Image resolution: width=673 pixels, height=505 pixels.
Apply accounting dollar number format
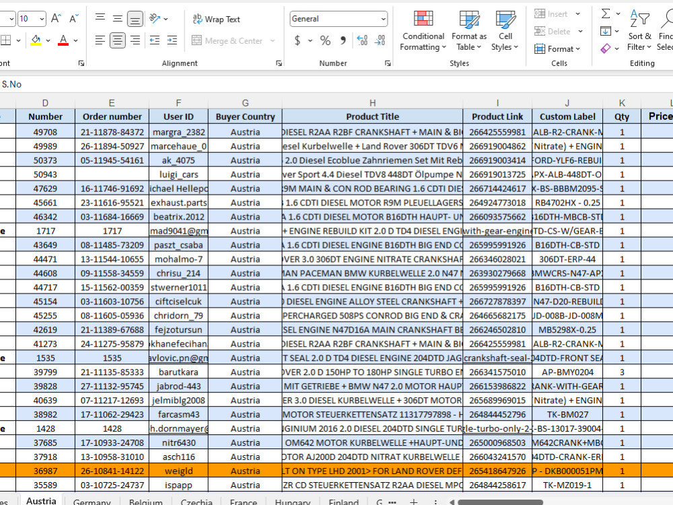tap(297, 40)
